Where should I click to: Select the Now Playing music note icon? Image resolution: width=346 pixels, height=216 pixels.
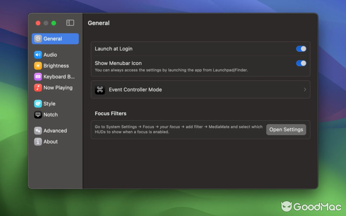coord(38,87)
